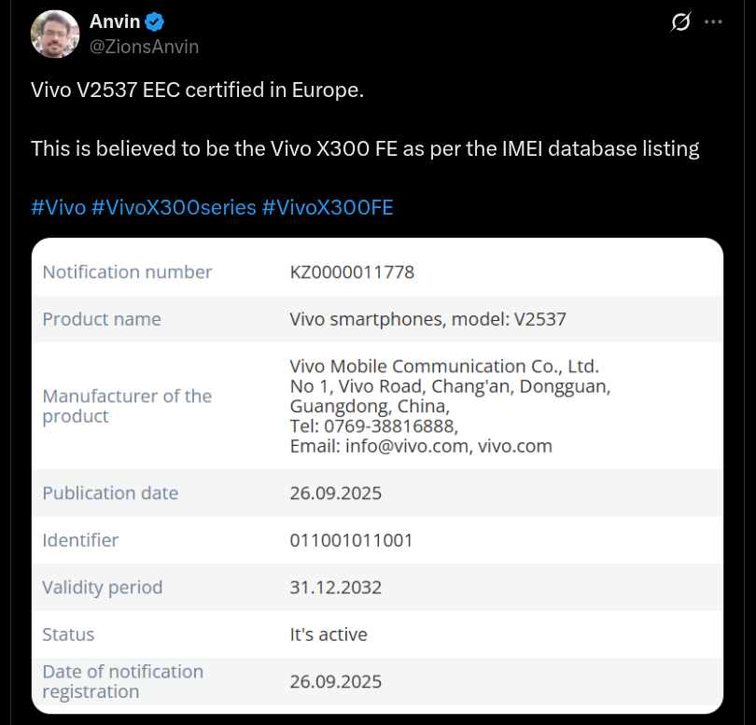Click the Publication date 26.09.2025 entry

pos(336,493)
